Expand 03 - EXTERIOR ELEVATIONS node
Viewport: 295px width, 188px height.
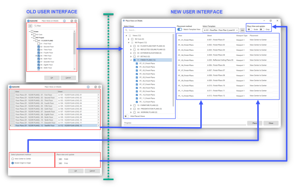131,53
